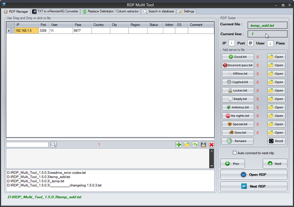Open the Crypted.txt file
294x207 pixels.
[x=276, y=82]
